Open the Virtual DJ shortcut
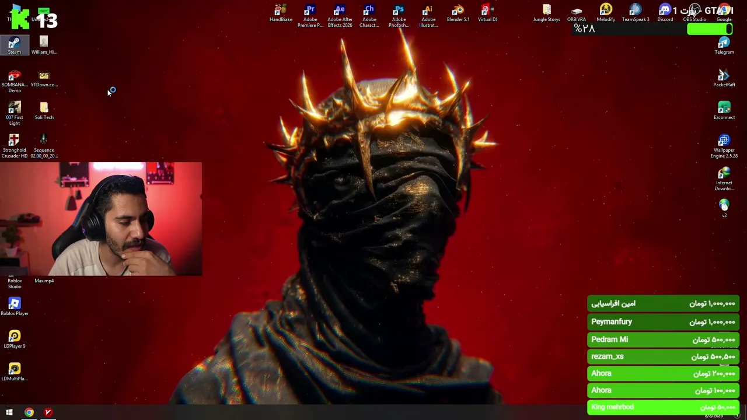The height and width of the screenshot is (420, 747). click(x=487, y=13)
